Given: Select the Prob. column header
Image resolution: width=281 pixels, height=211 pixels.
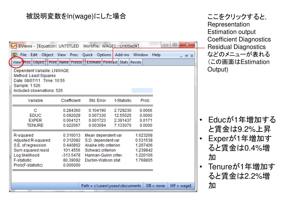Looking at the screenshot, I should [x=145, y=101].
